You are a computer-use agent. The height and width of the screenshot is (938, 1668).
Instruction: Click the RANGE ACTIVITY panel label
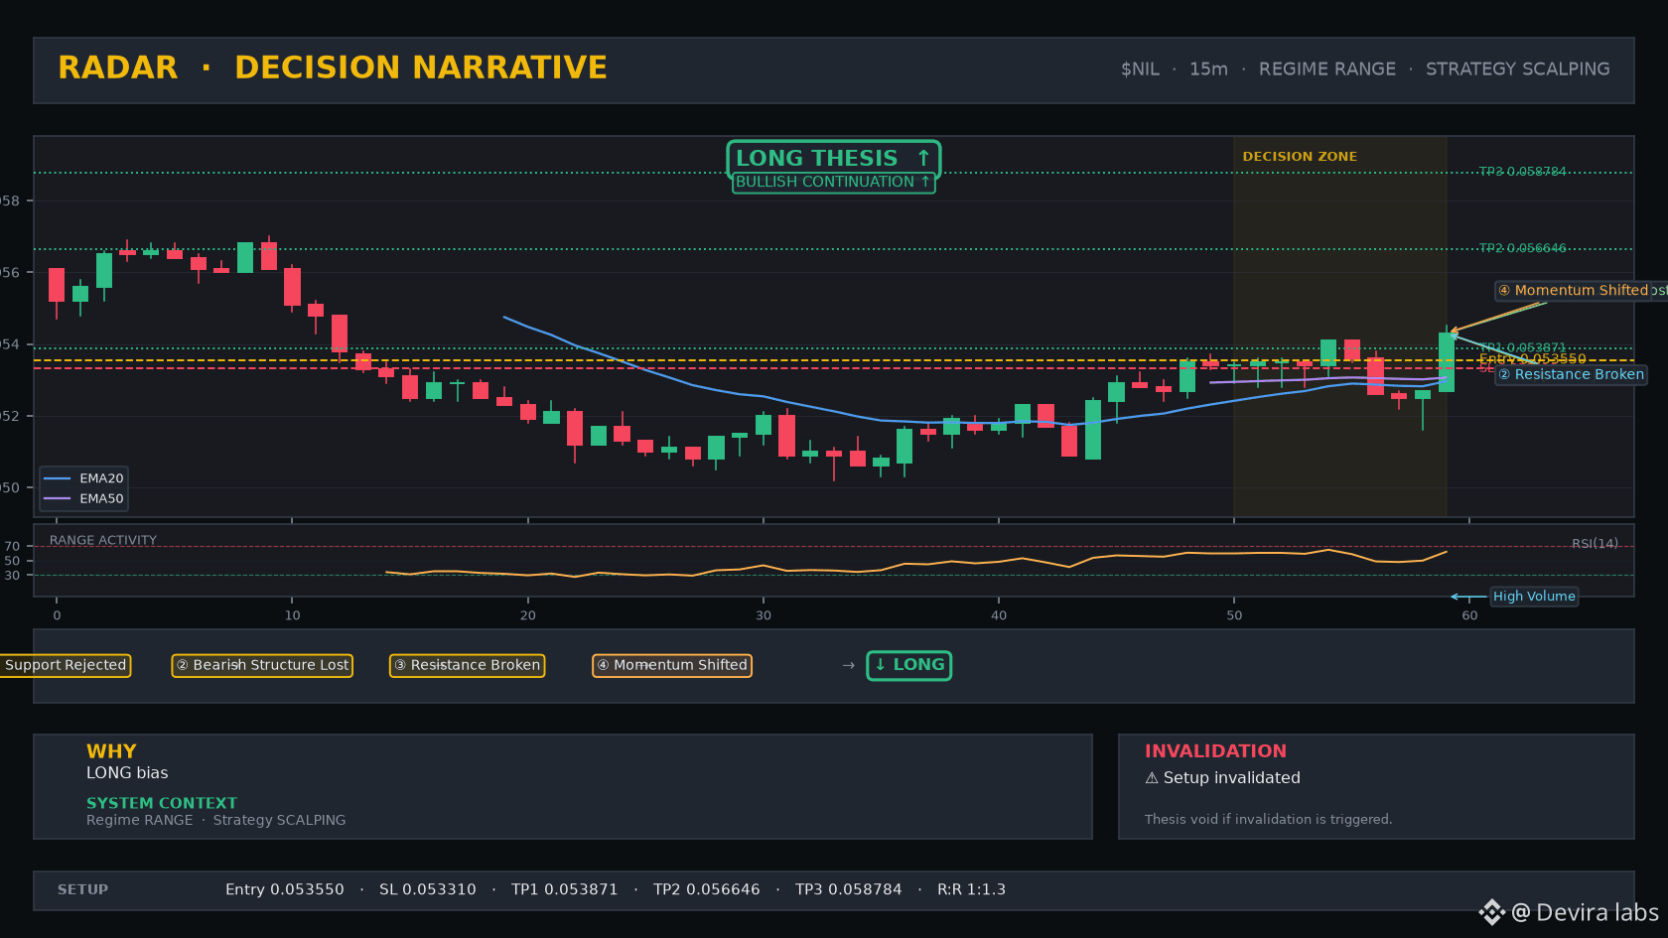[103, 540]
